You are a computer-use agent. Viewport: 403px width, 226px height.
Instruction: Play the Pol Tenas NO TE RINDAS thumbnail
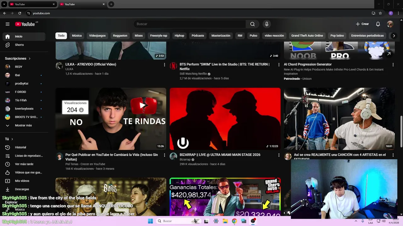[111, 119]
